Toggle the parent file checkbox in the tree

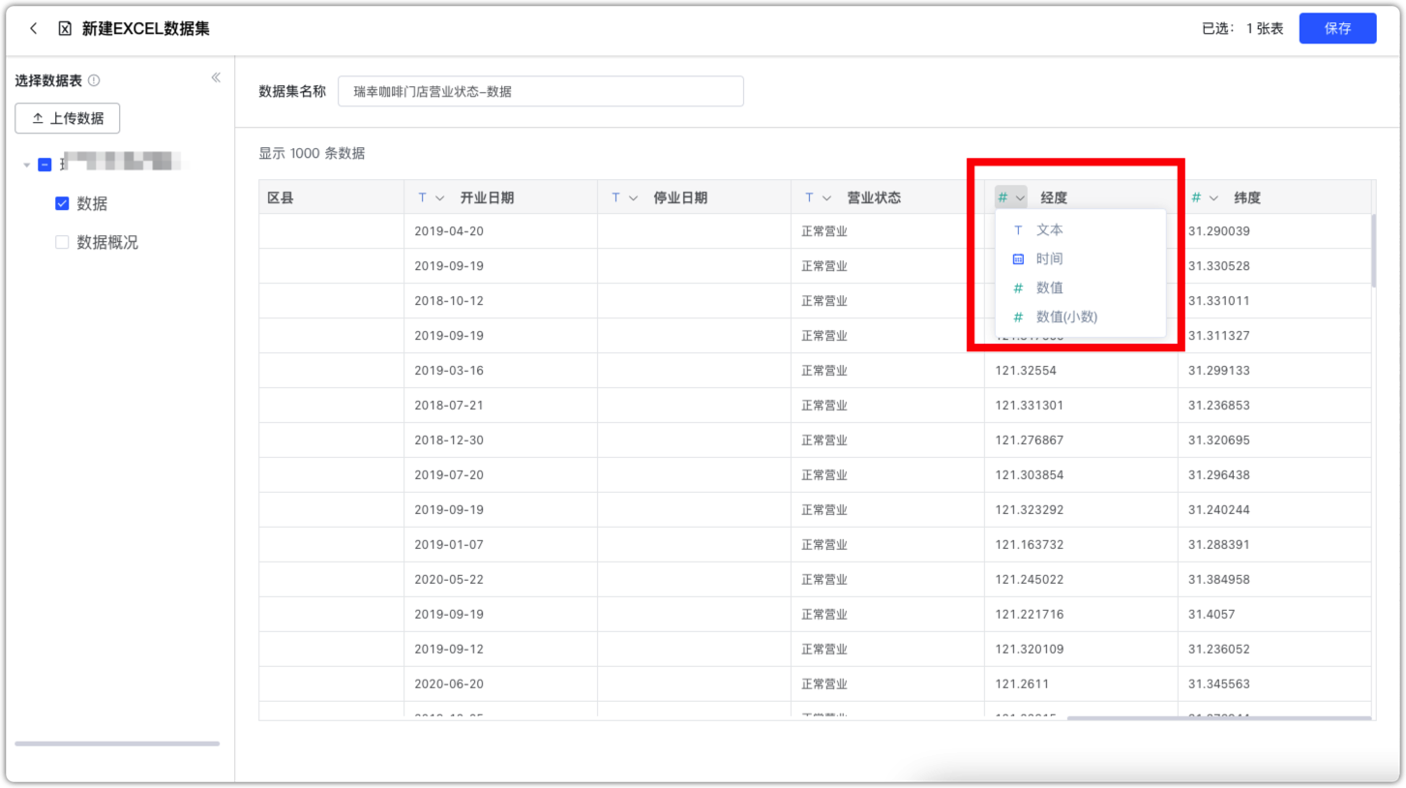[x=45, y=165]
